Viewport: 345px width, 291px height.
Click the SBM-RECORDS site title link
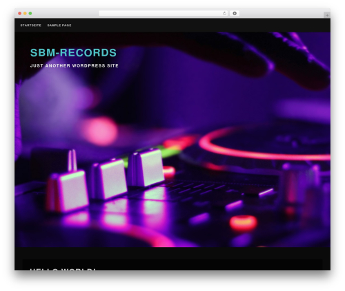click(73, 52)
